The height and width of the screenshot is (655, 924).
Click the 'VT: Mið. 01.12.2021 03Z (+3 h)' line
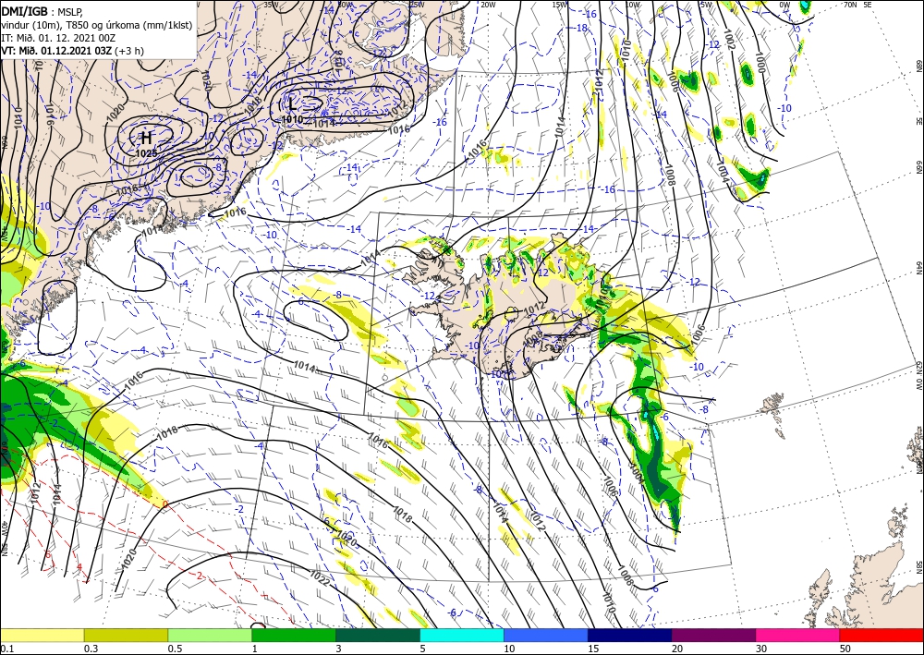(x=72, y=51)
